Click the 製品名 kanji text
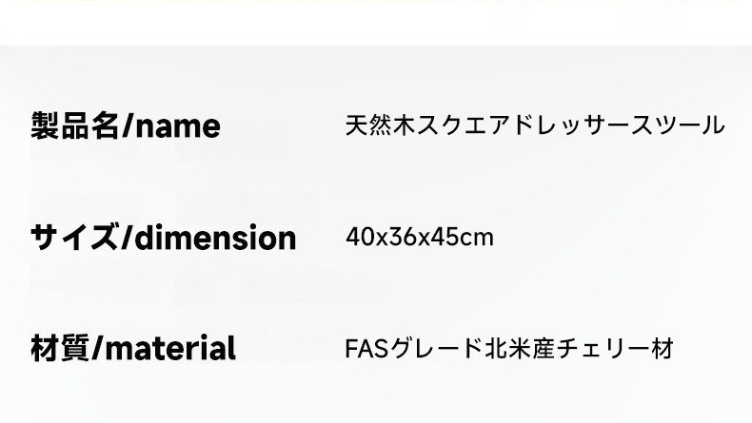This screenshot has height=423, width=752. 76,125
